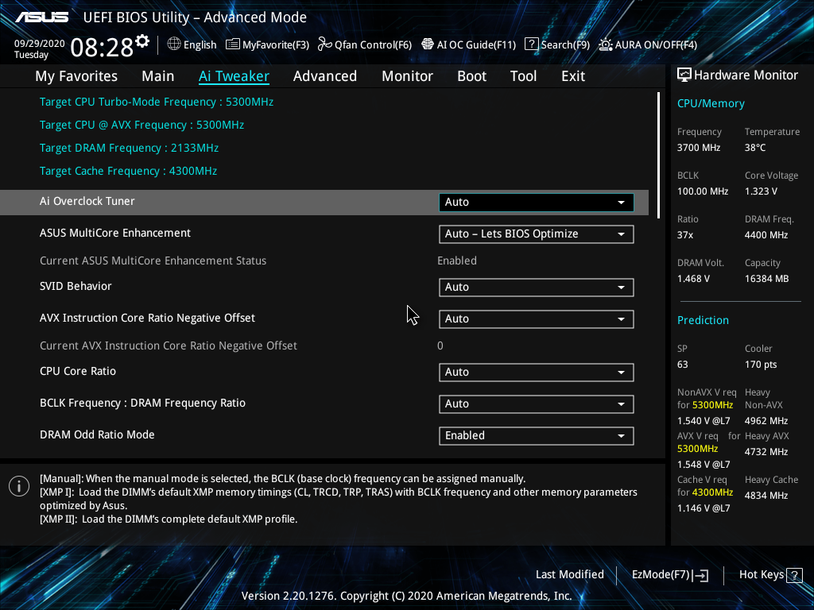The height and width of the screenshot is (610, 814).
Task: Select the Ai Overclock Tuner row label
Action: tap(87, 201)
